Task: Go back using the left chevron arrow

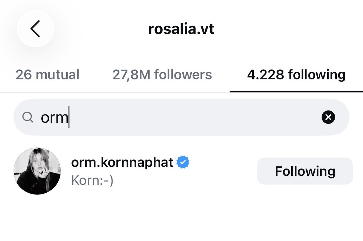Action: tap(35, 29)
